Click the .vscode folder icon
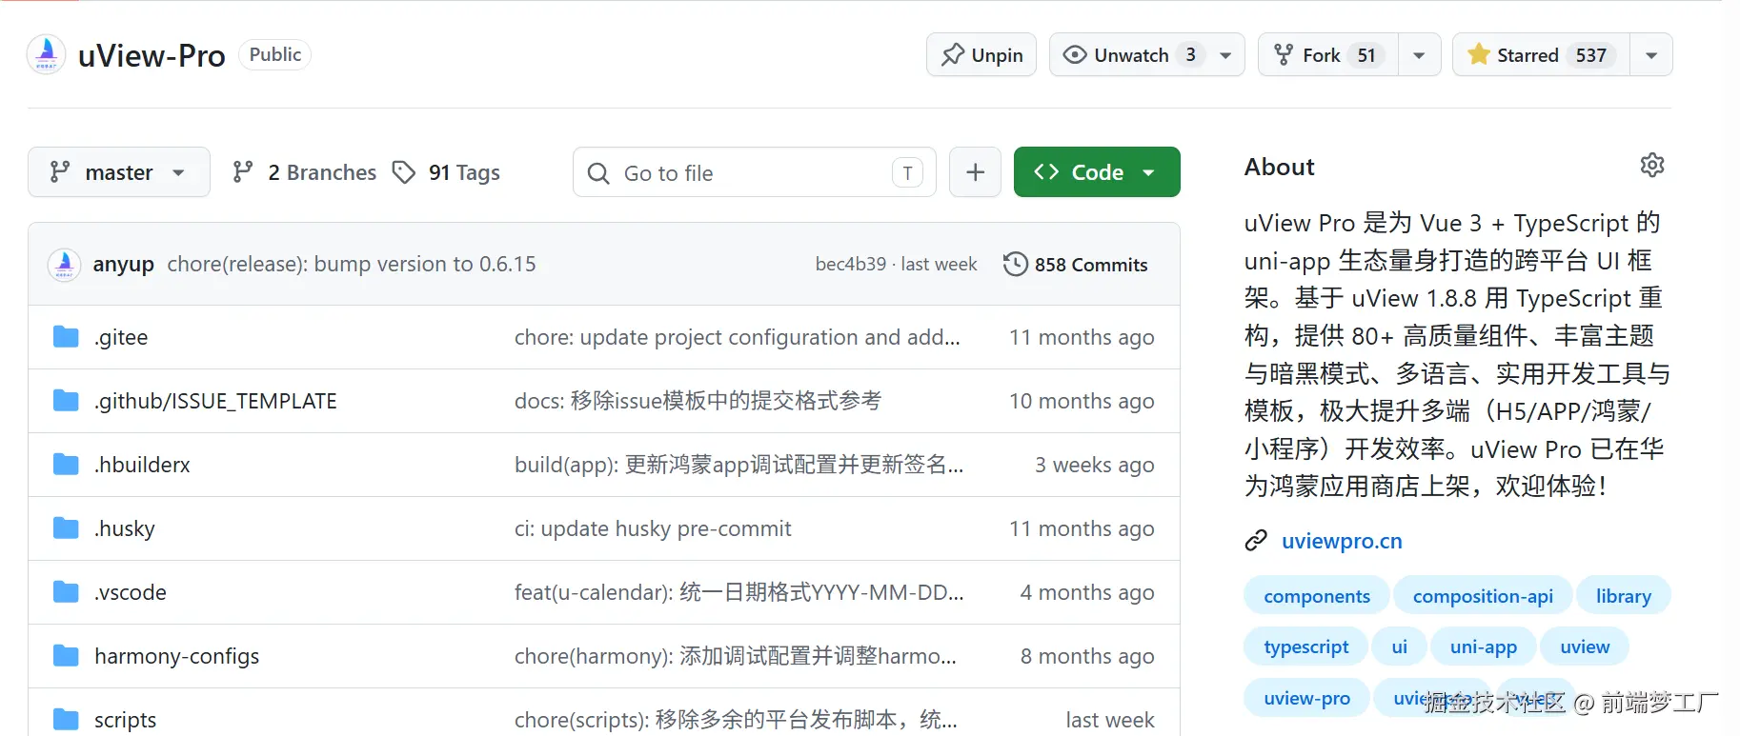This screenshot has height=736, width=1740. [66, 592]
